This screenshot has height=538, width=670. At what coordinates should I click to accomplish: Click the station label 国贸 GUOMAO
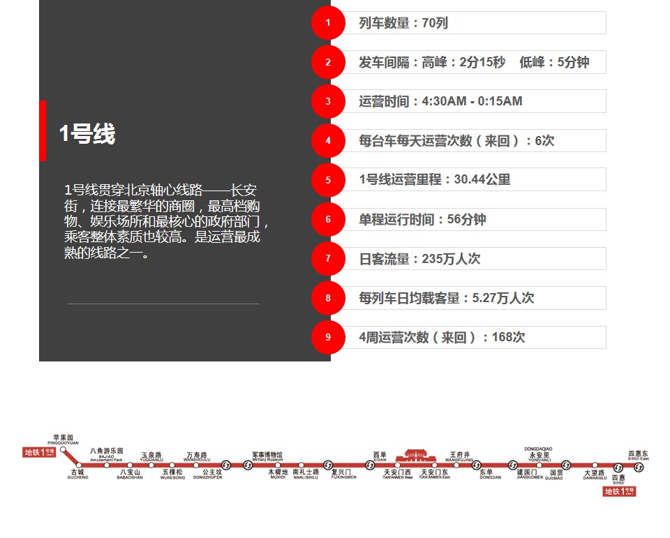(553, 475)
